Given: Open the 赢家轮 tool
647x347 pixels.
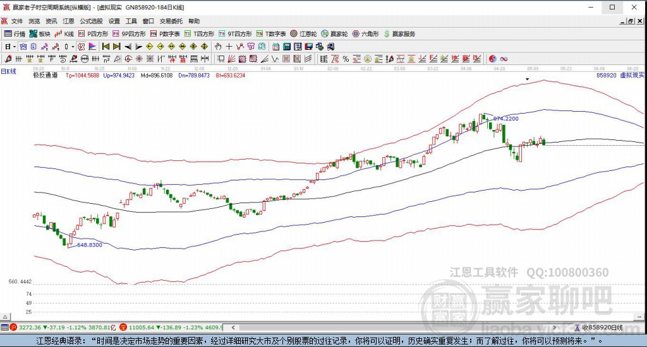Looking at the screenshot, I should pos(335,34).
